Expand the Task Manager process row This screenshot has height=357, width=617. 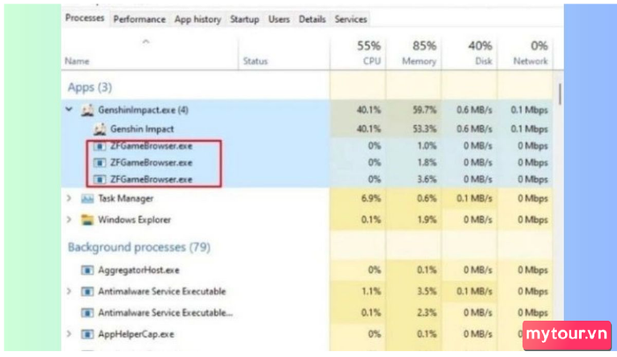coord(70,199)
